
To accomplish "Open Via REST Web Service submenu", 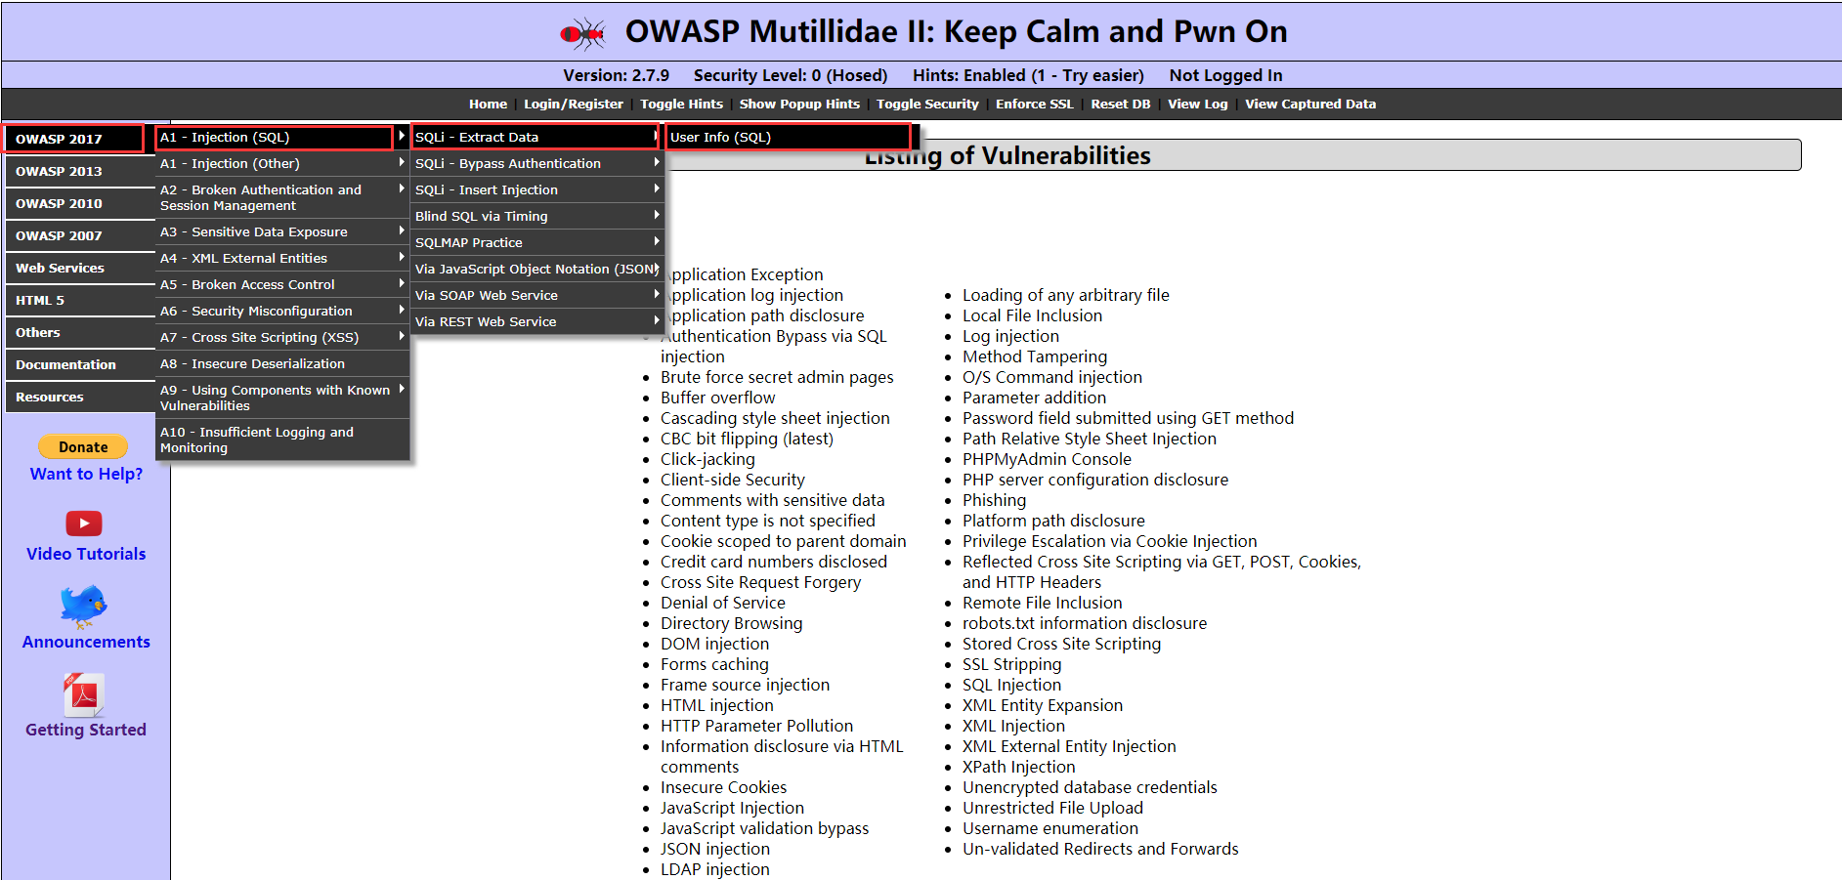I will pyautogui.click(x=537, y=321).
